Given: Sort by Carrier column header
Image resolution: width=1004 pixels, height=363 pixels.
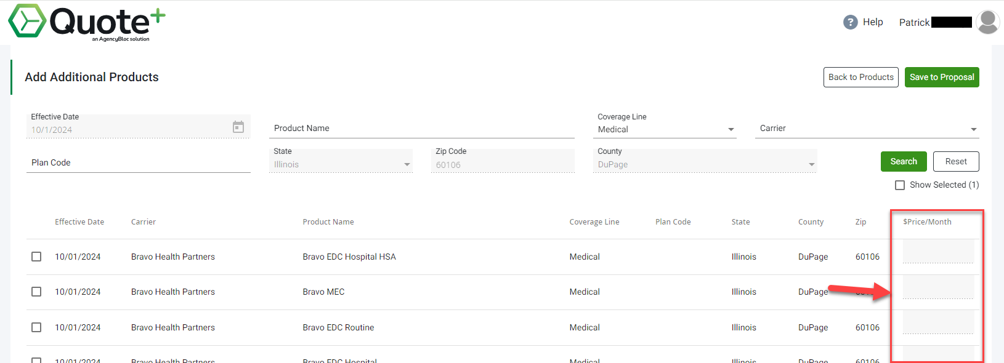Looking at the screenshot, I should point(144,222).
